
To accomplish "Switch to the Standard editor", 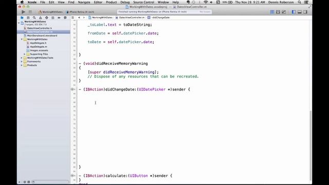I will pyautogui.click(x=272, y=12).
